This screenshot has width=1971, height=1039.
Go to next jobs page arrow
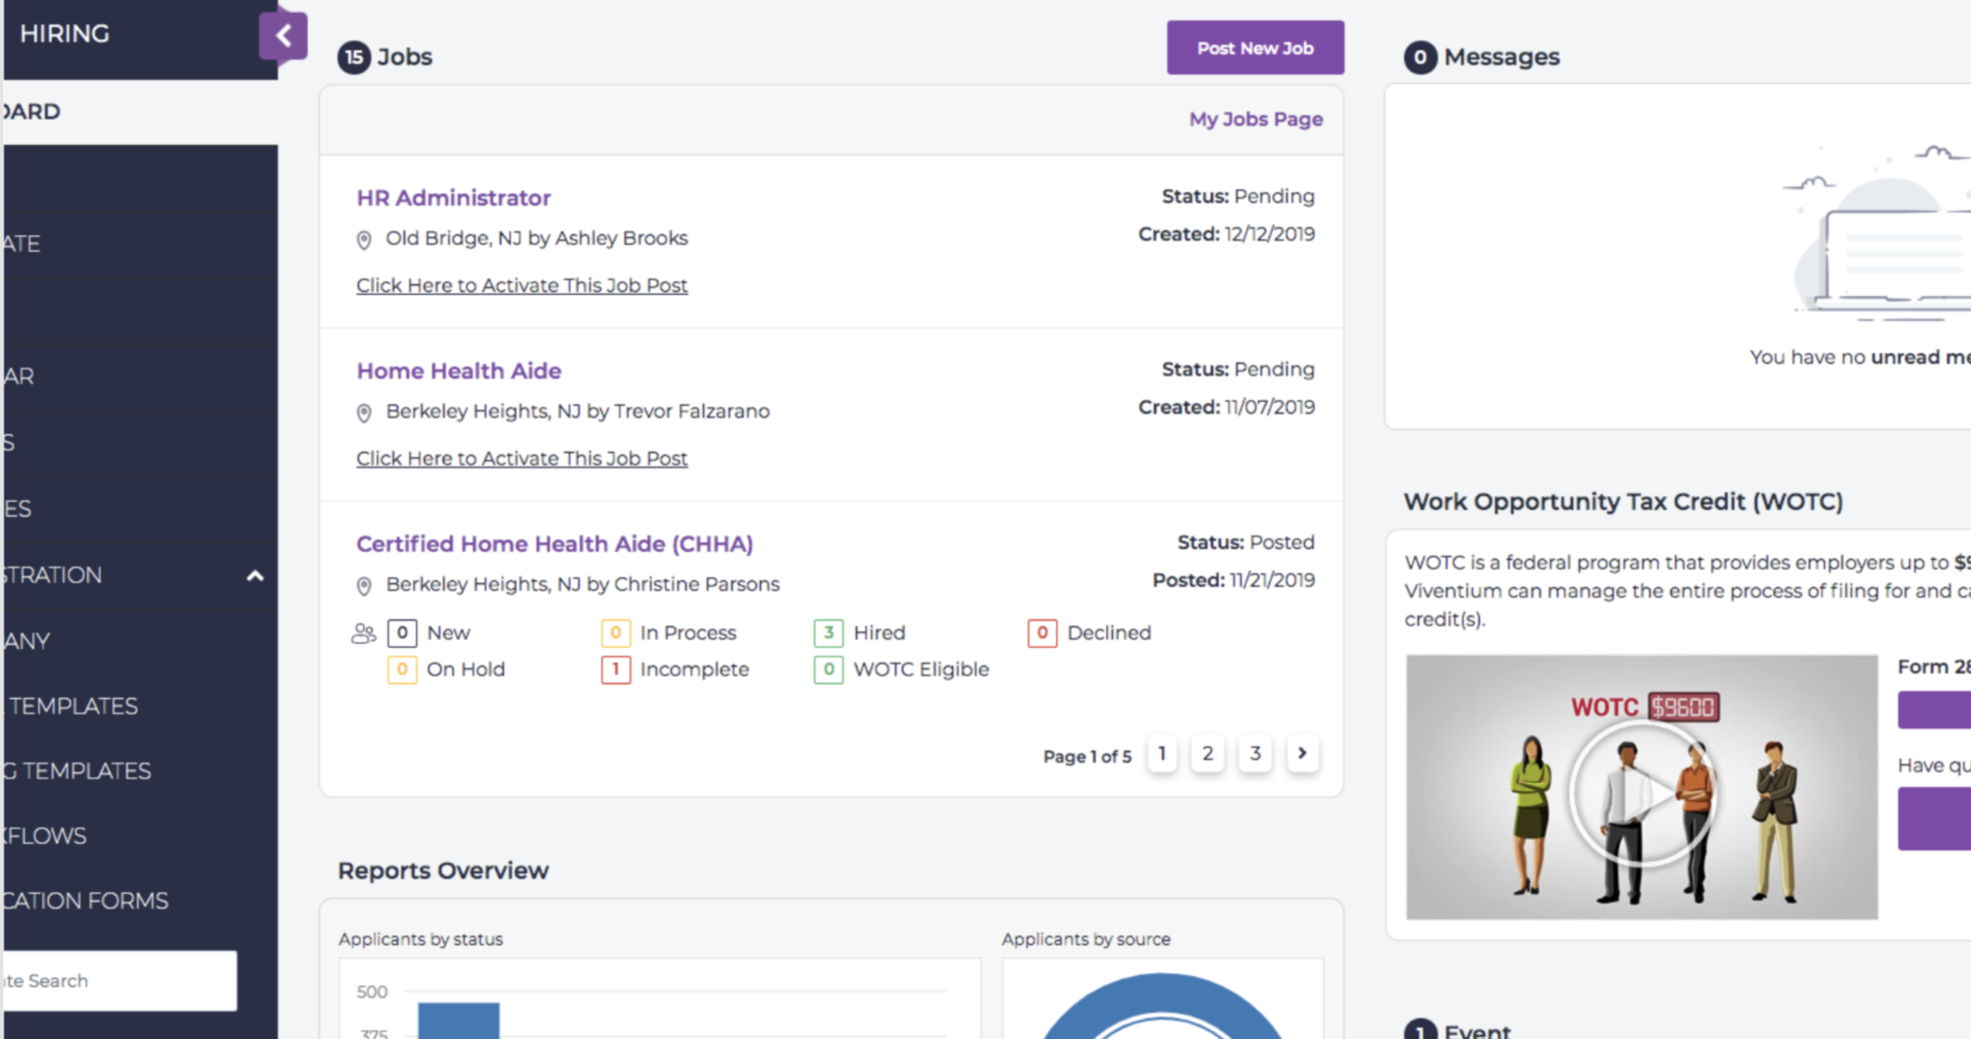point(1302,753)
